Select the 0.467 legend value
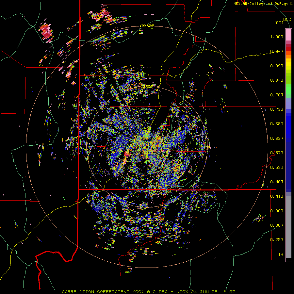This screenshot has height=294, width=294. pos(277,182)
